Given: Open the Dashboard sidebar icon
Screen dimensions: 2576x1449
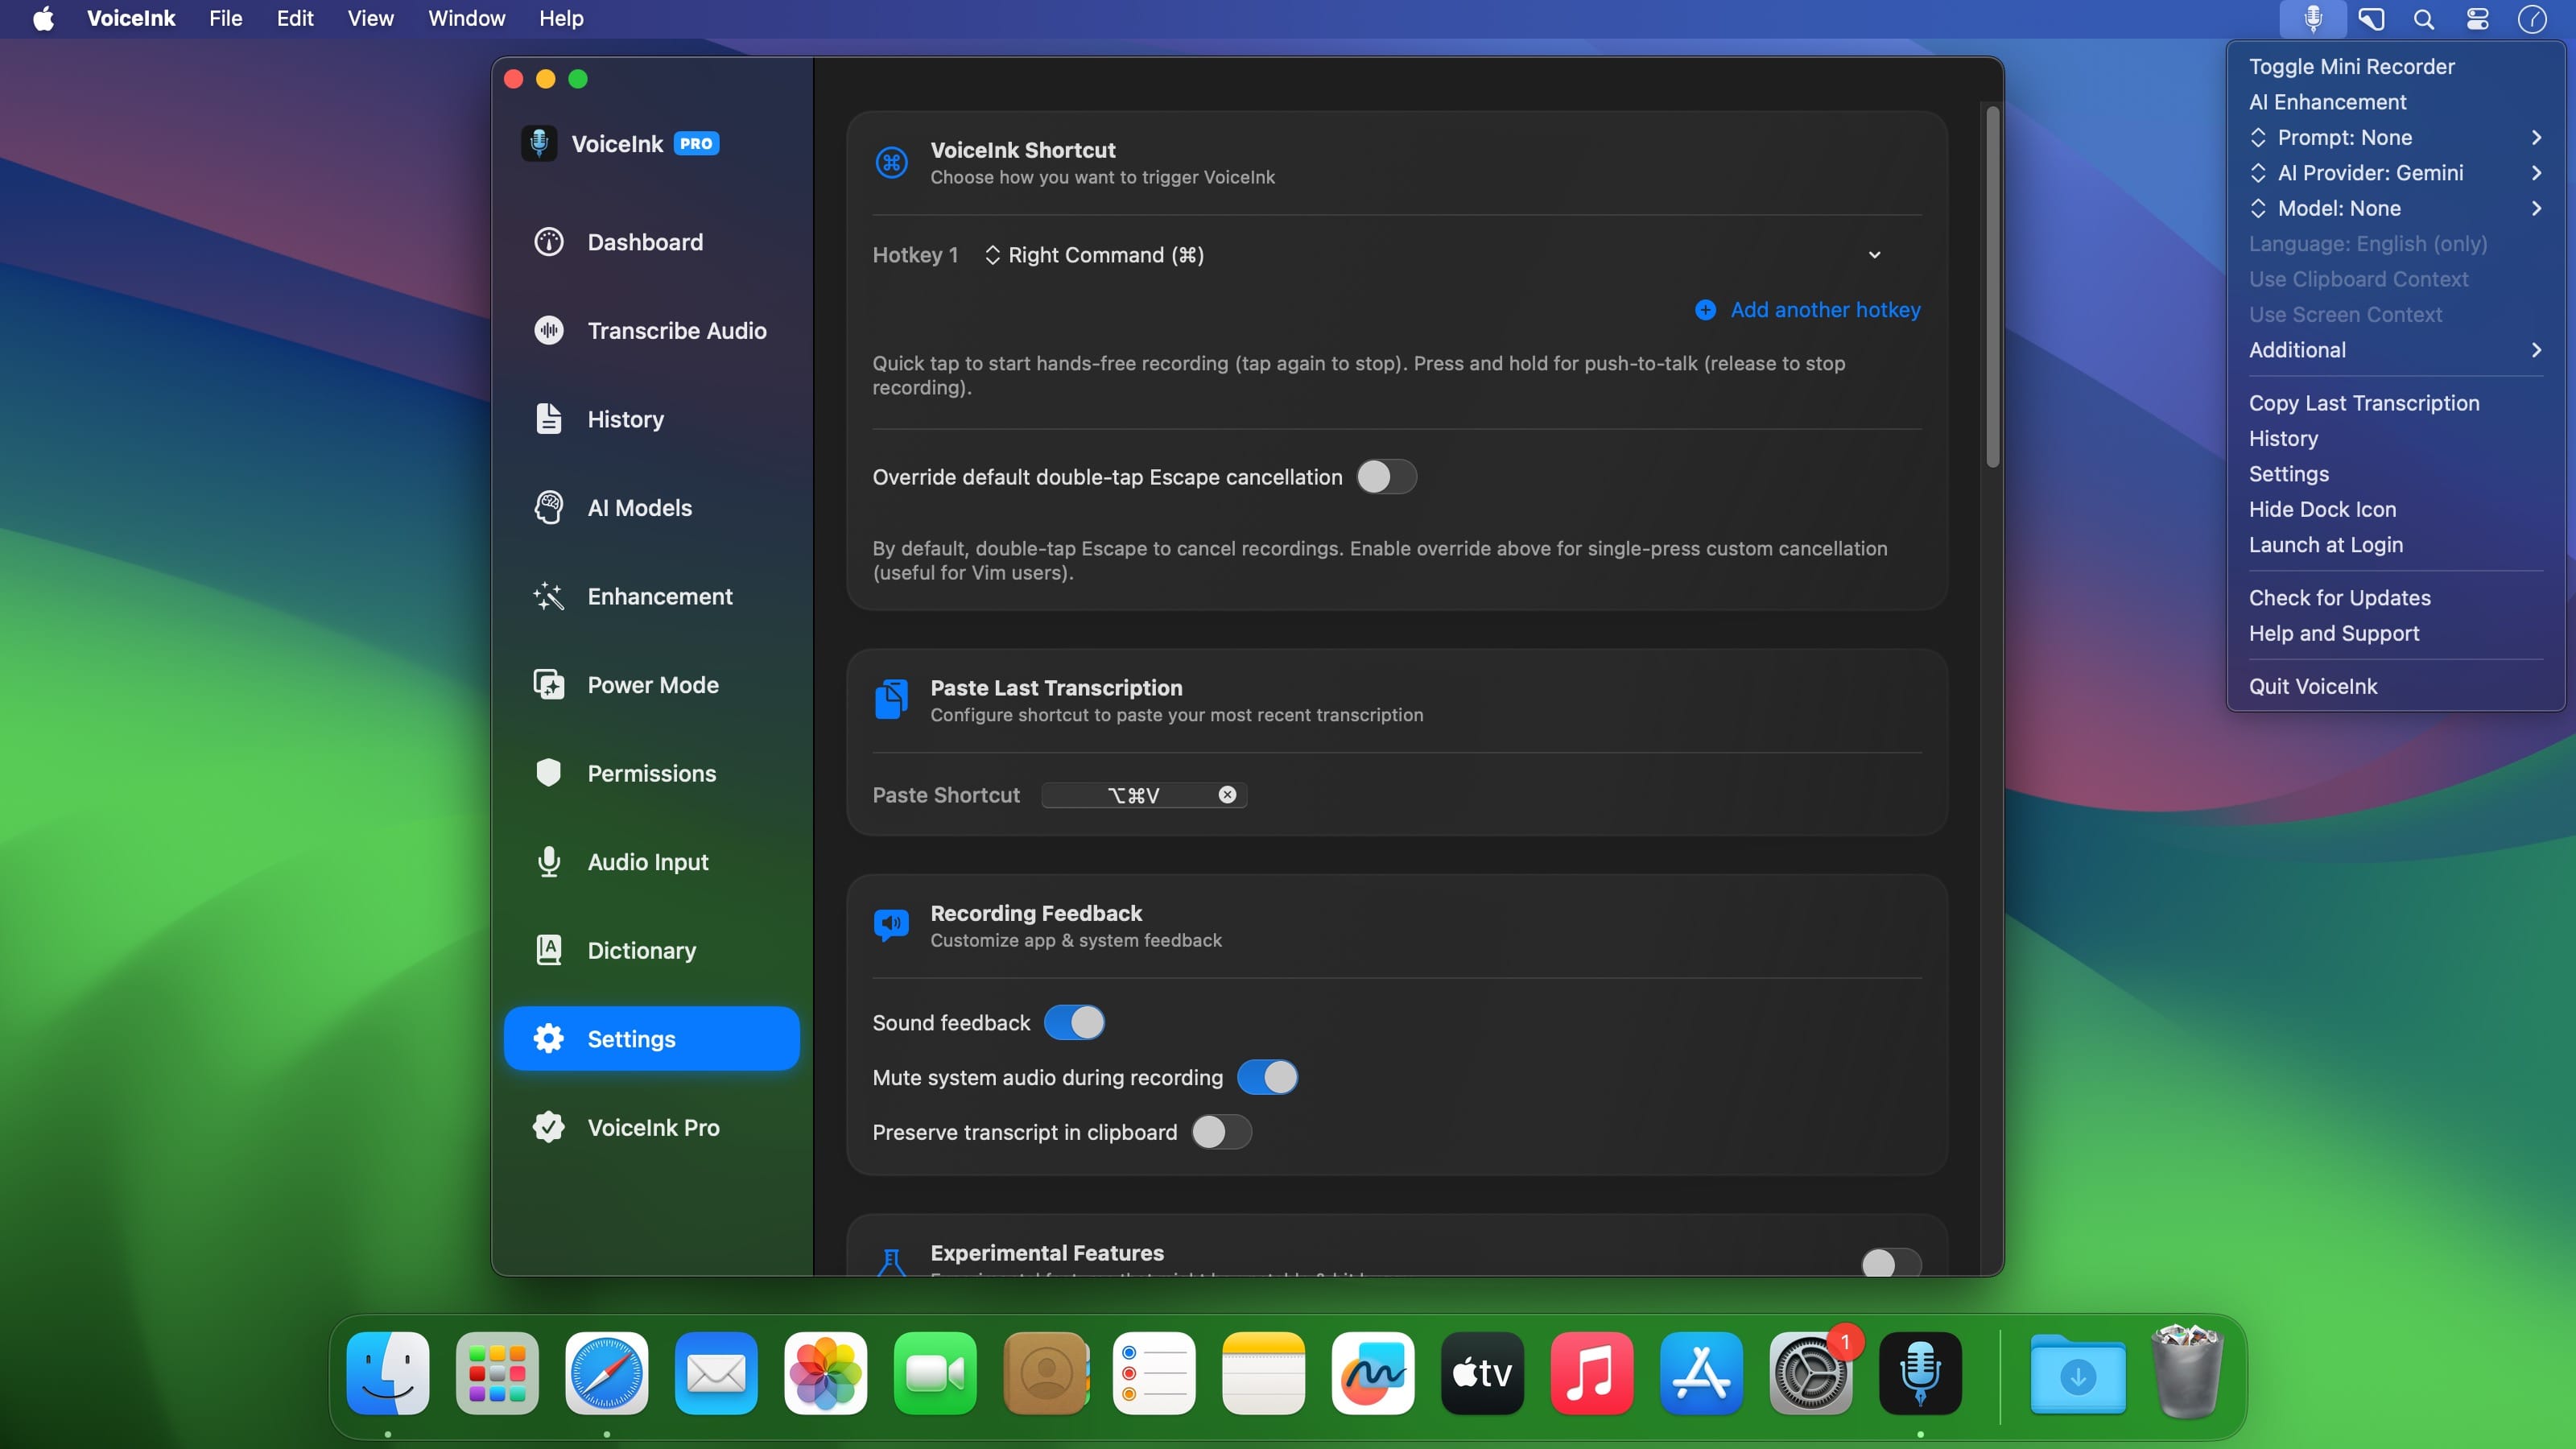Looking at the screenshot, I should [548, 242].
